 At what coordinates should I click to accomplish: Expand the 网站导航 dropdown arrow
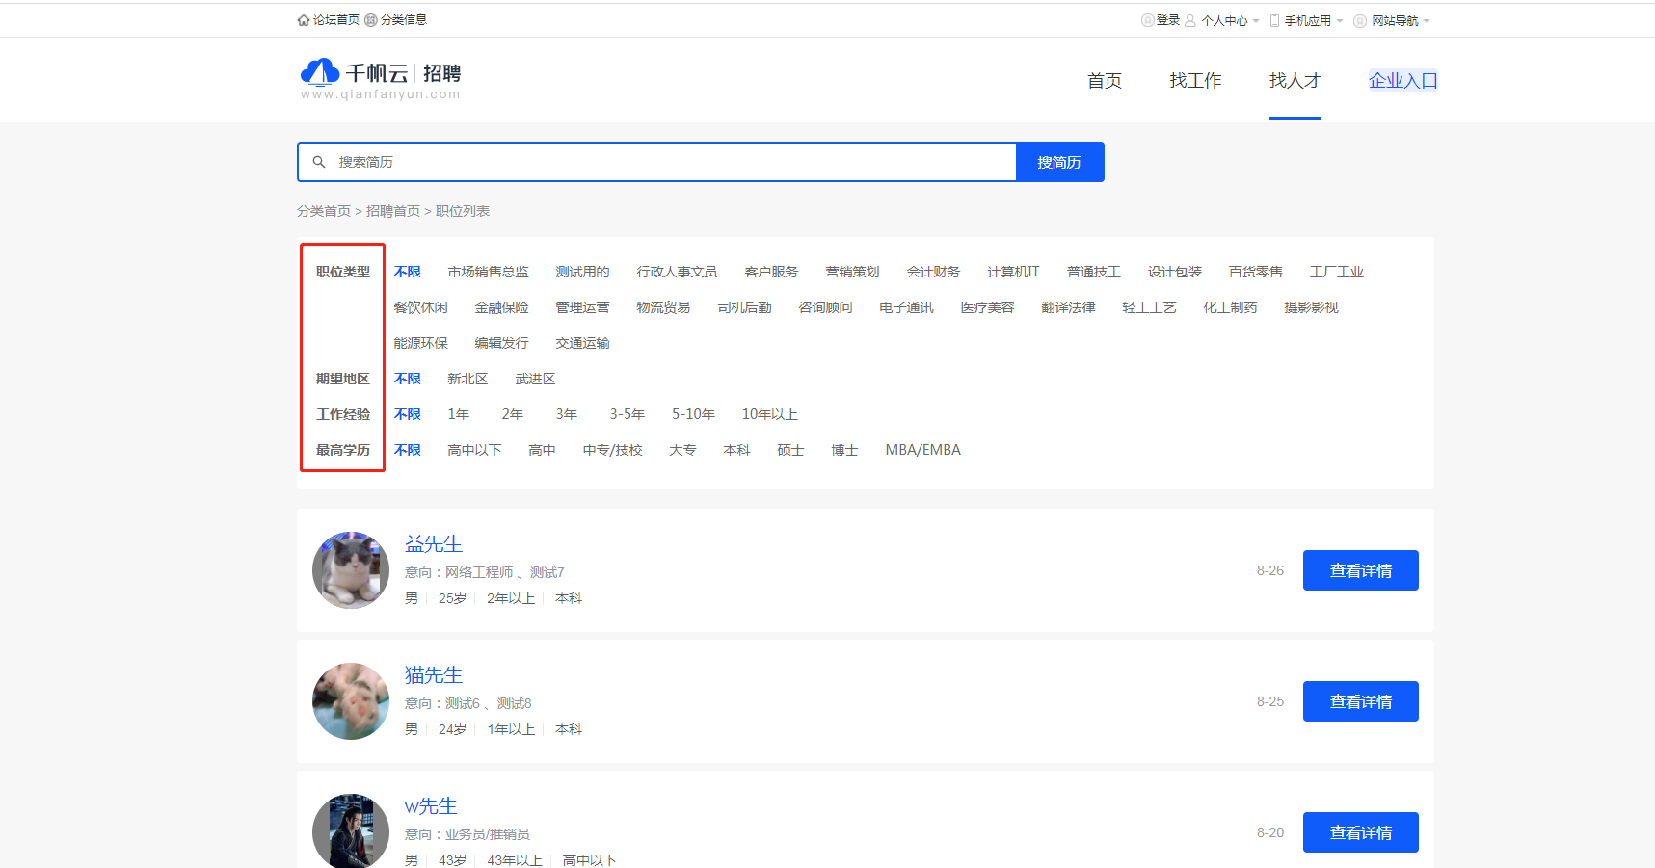(1427, 21)
